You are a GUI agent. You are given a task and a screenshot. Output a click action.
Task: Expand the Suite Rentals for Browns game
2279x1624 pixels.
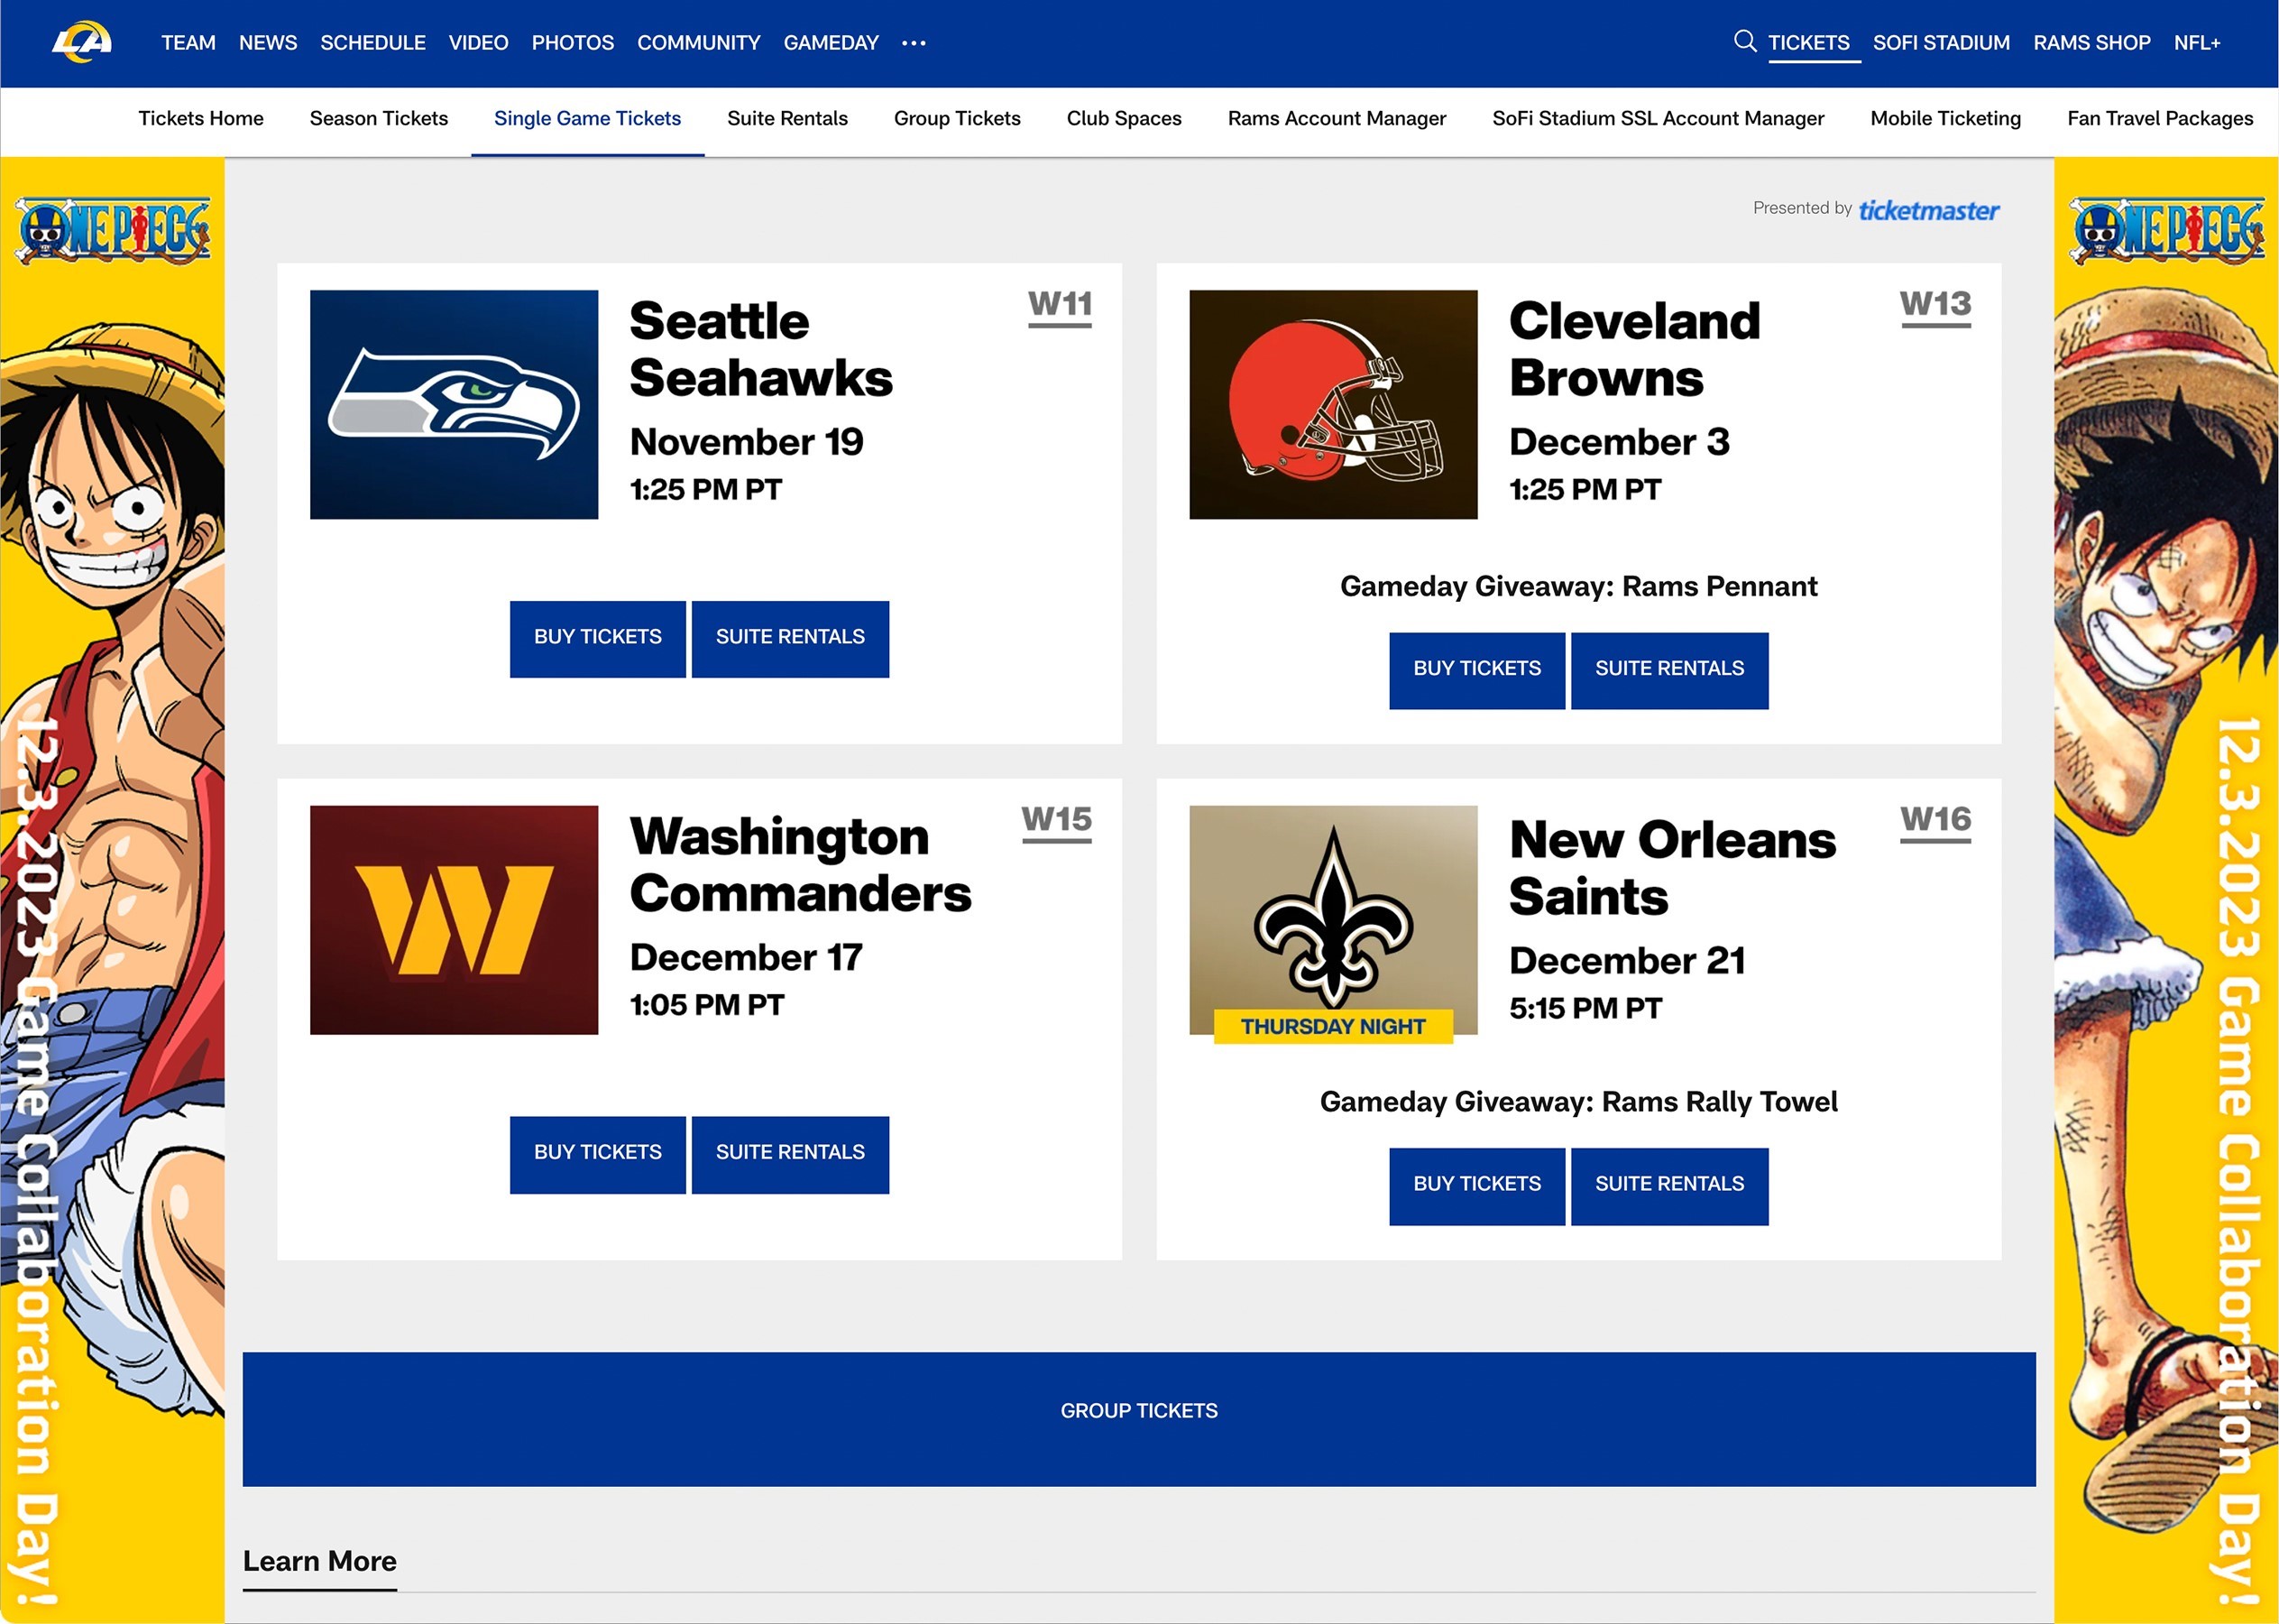click(1669, 669)
